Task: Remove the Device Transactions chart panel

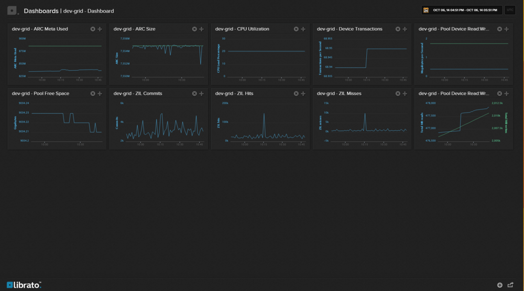Action: [398, 29]
